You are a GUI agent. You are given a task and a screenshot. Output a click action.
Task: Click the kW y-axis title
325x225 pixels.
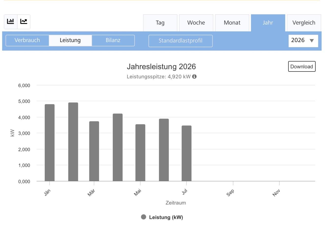tap(12, 133)
